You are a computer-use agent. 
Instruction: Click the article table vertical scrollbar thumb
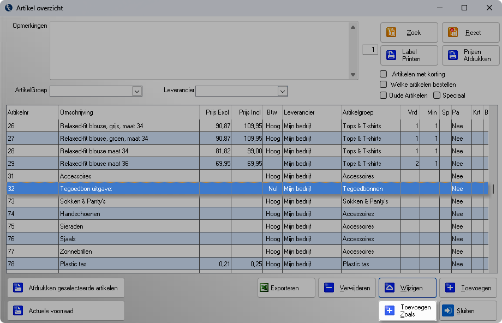coord(493,189)
